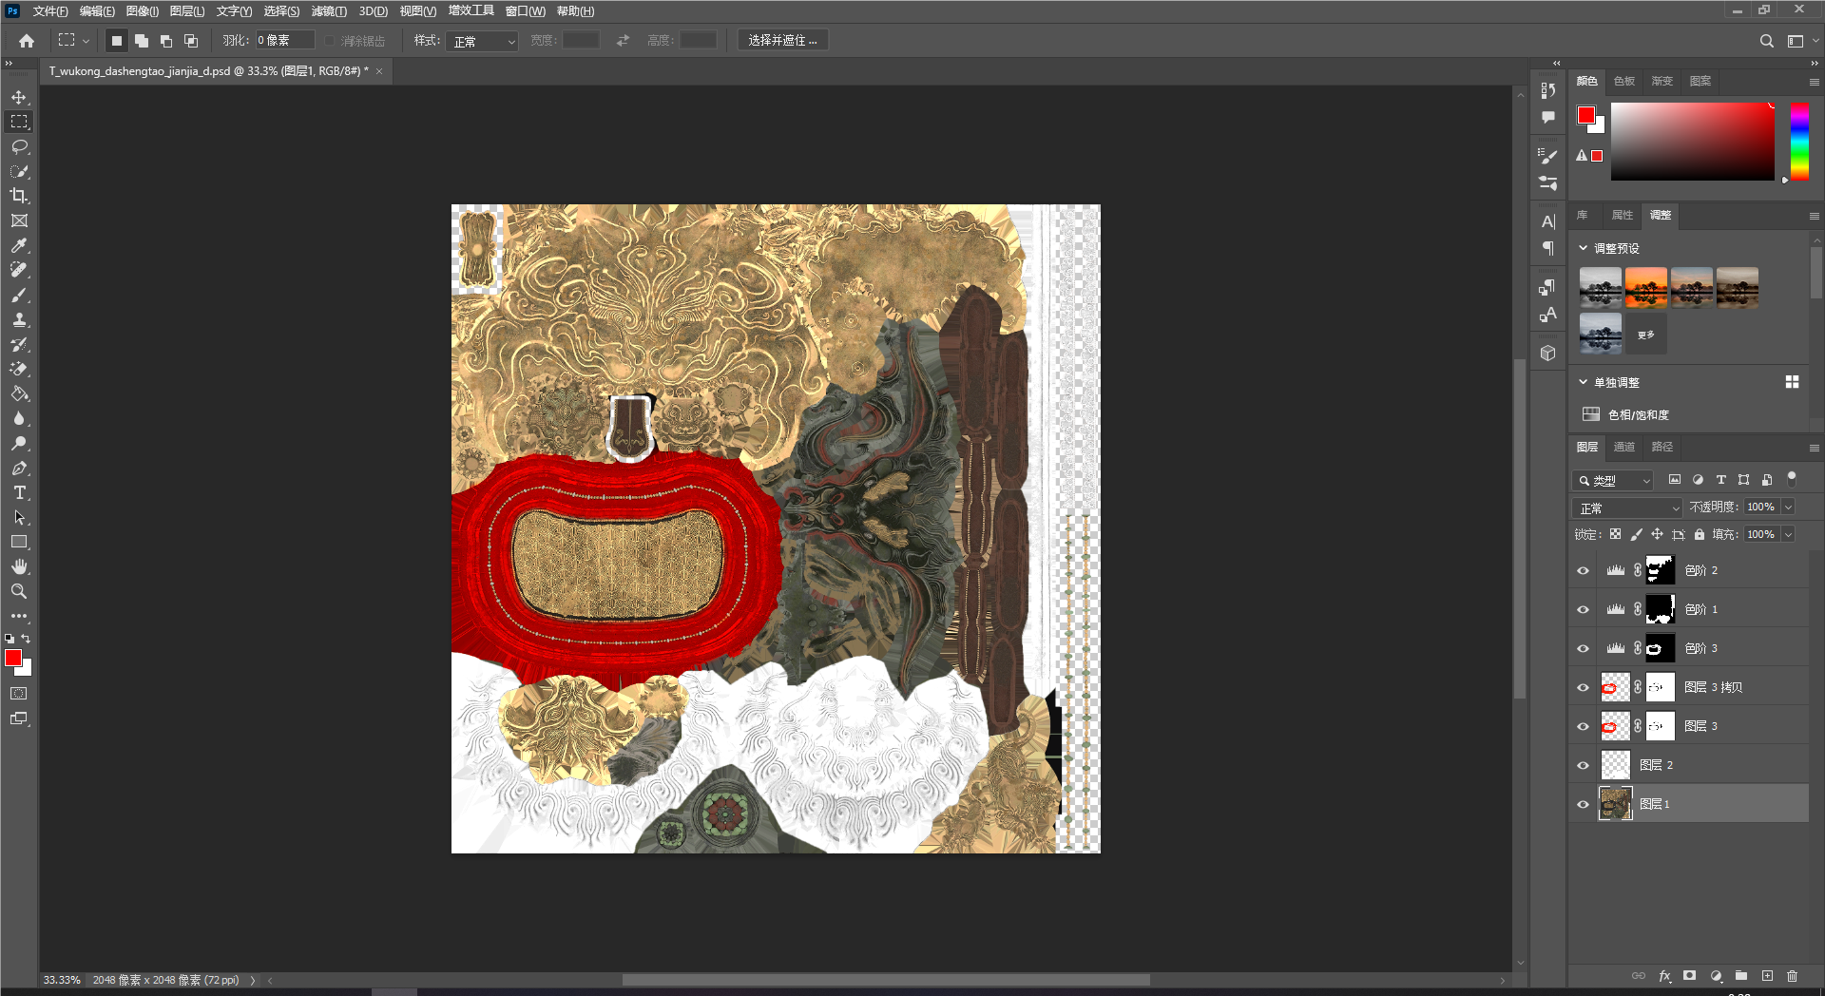Open the 样式 style dropdown

483,41
